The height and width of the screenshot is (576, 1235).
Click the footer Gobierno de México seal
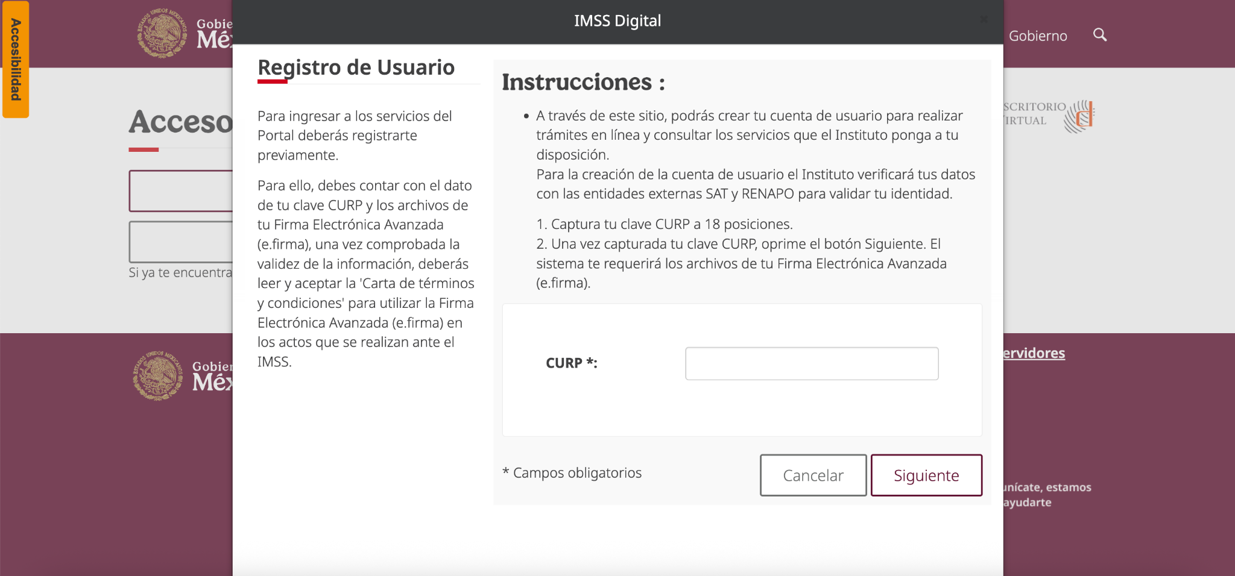[158, 375]
